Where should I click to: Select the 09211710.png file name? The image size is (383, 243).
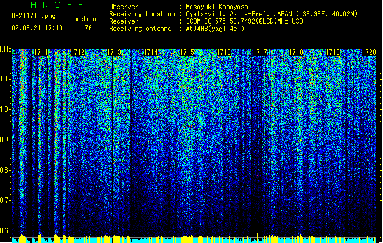pyautogui.click(x=33, y=16)
